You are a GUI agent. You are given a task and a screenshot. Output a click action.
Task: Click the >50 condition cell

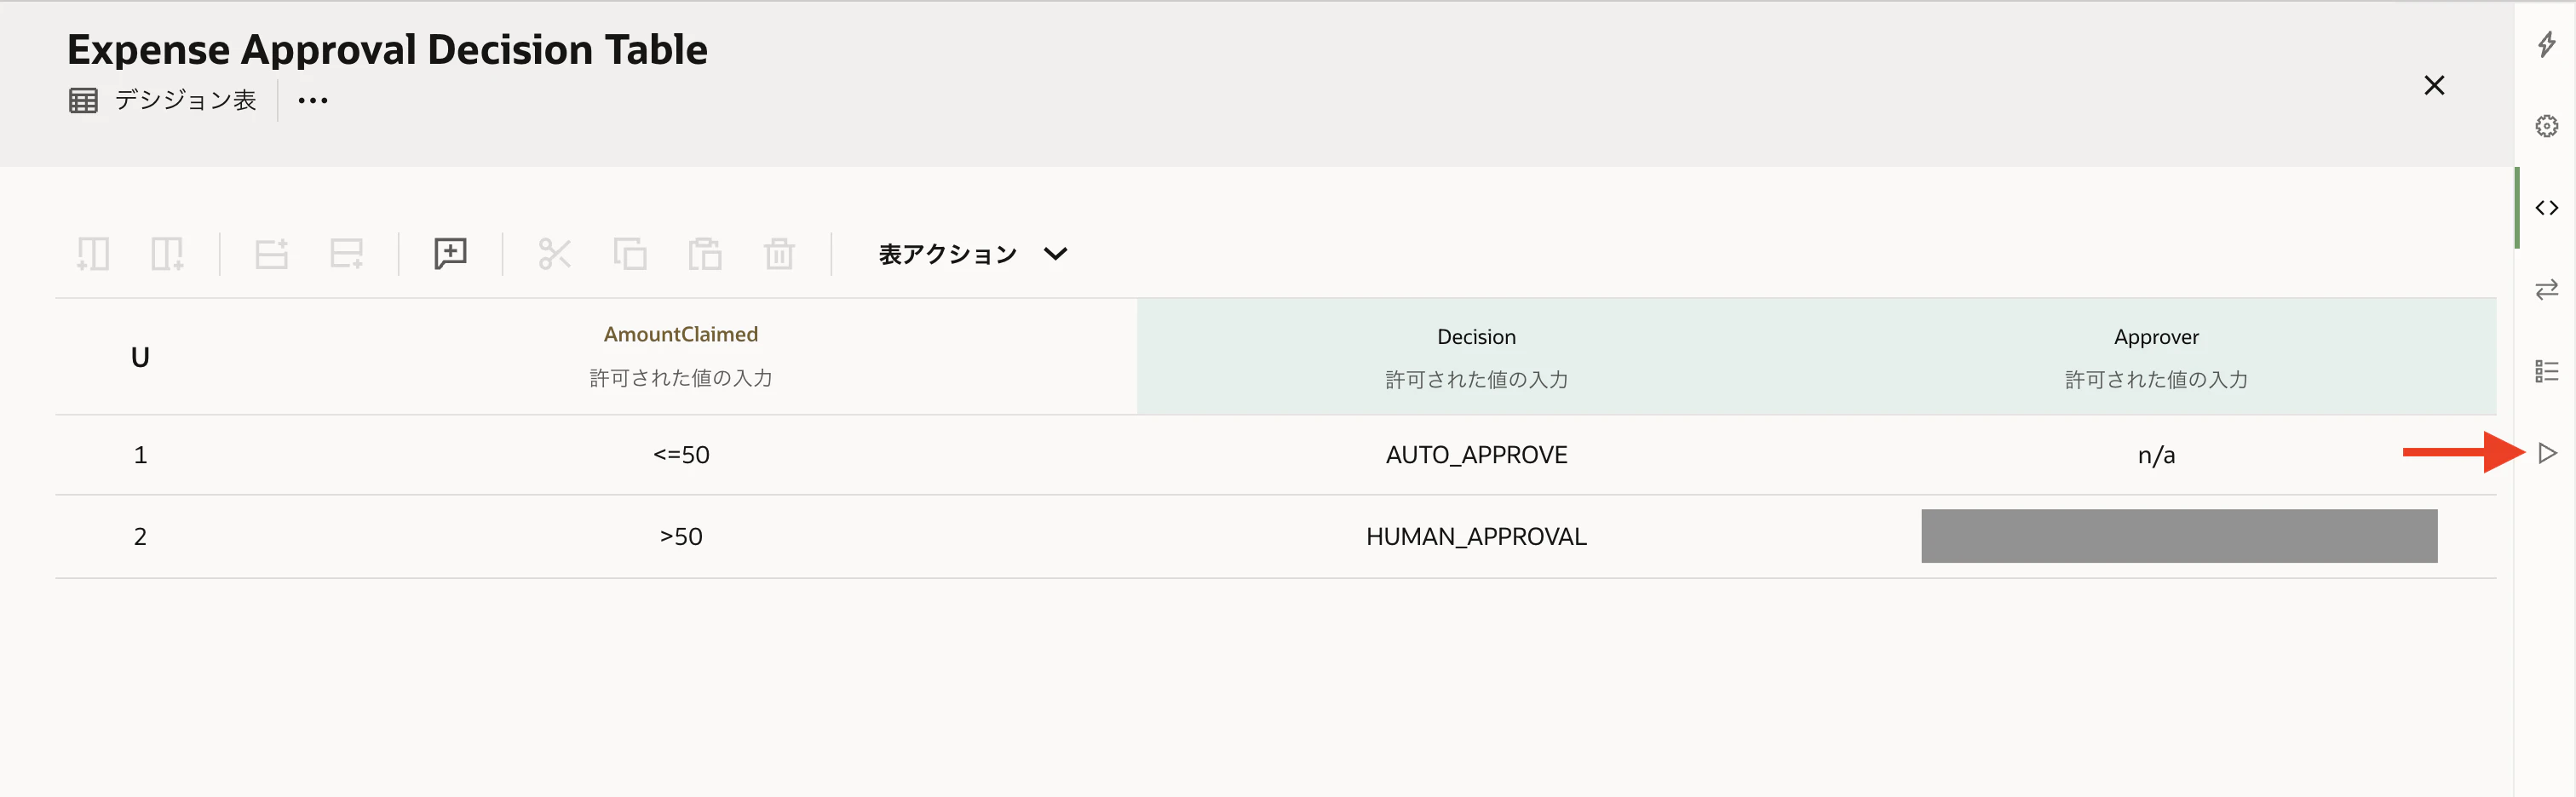point(681,537)
